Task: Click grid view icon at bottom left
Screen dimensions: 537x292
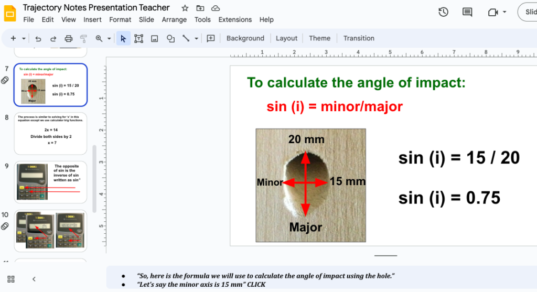Action: (x=11, y=279)
